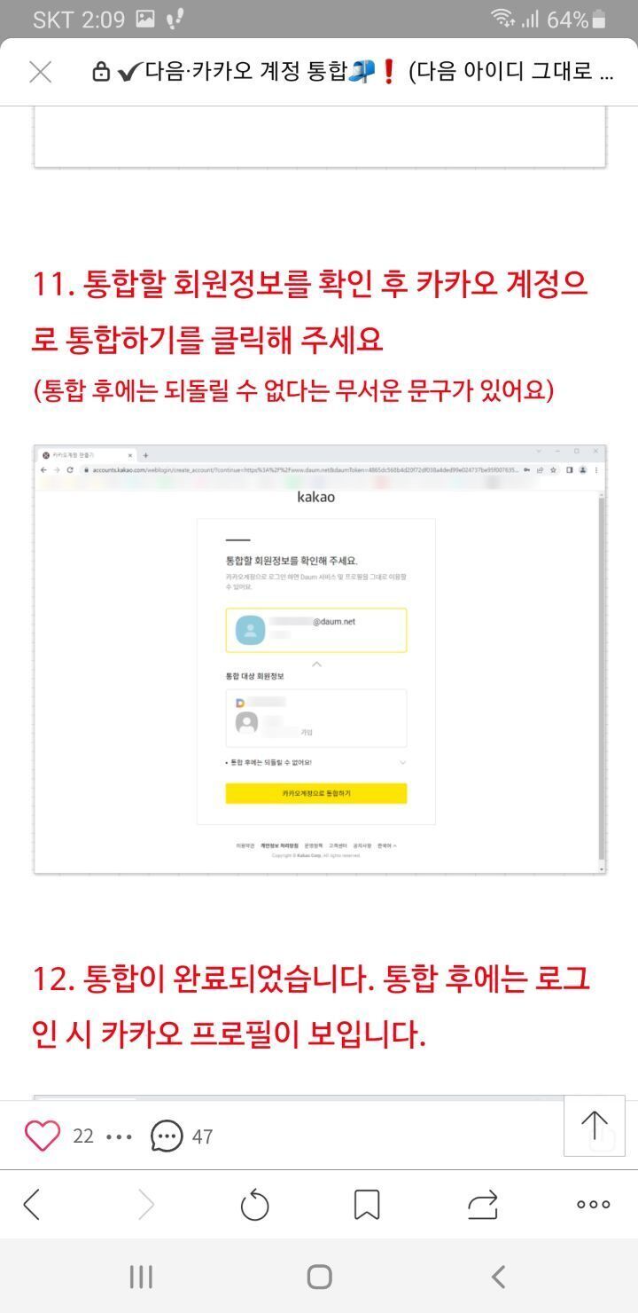
Task: Open the Kakao account merge screenshot image
Action: tap(320, 658)
